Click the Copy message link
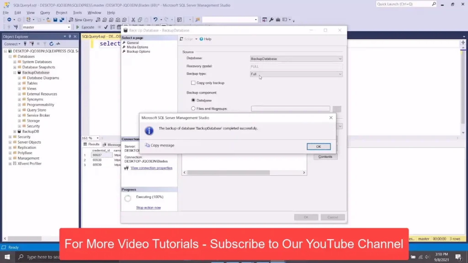This screenshot has height=263, width=468. (160, 145)
